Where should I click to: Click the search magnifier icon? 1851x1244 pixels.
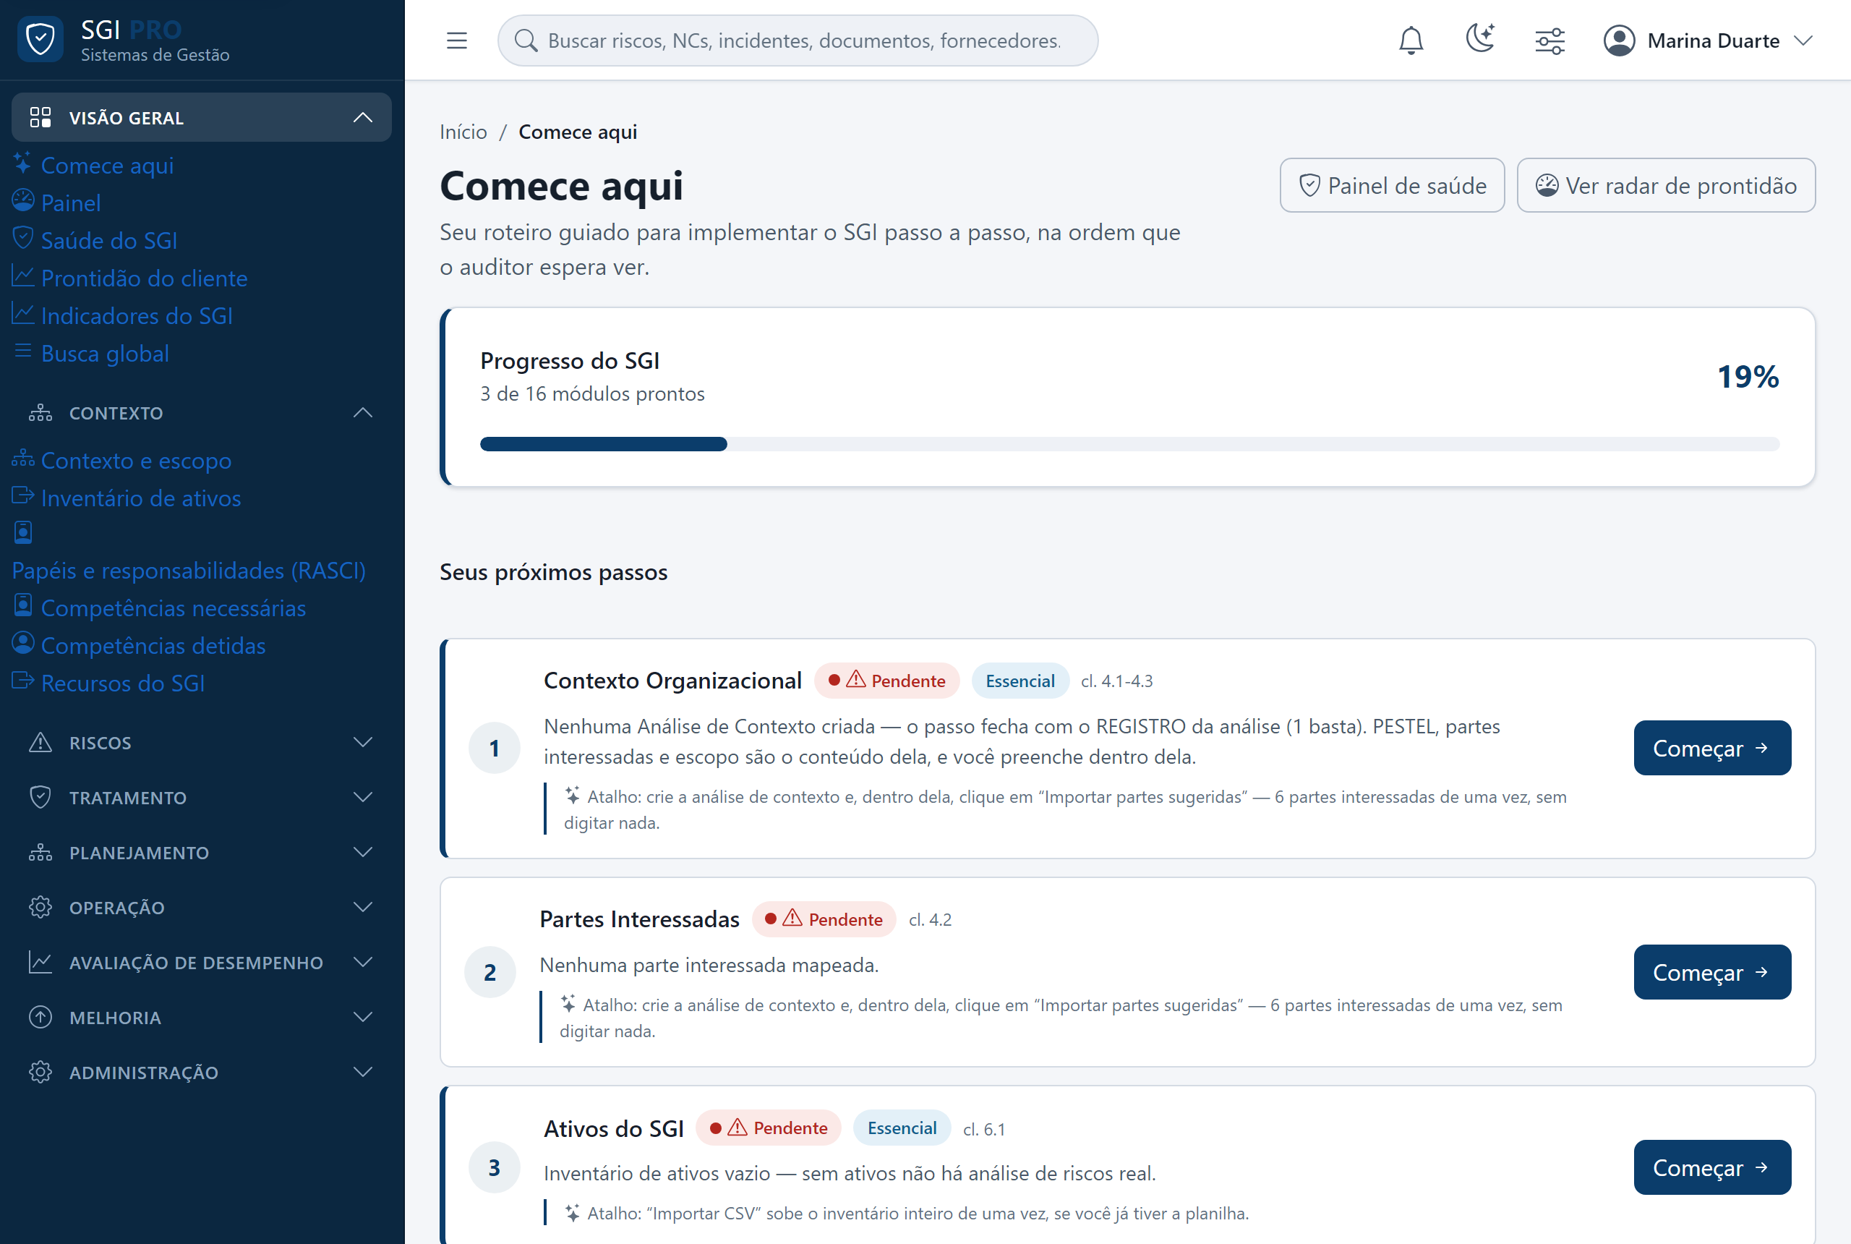tap(526, 41)
